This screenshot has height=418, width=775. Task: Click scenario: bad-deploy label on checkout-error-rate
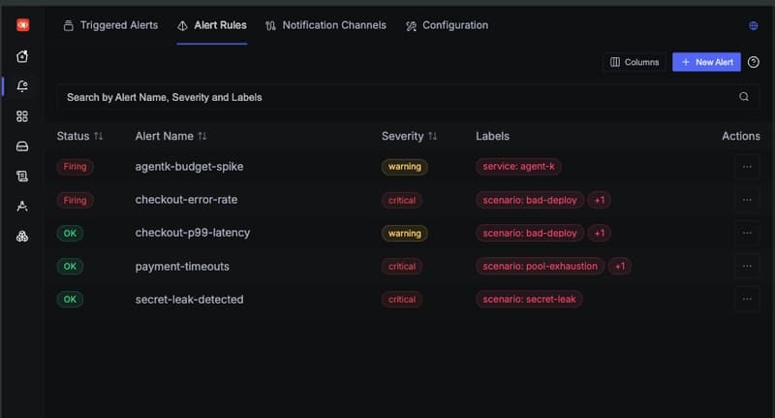(x=529, y=201)
